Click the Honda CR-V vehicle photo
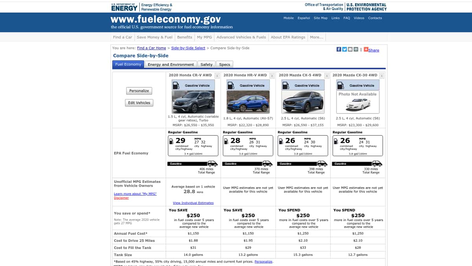The width and height of the screenshot is (472, 266). 193,102
